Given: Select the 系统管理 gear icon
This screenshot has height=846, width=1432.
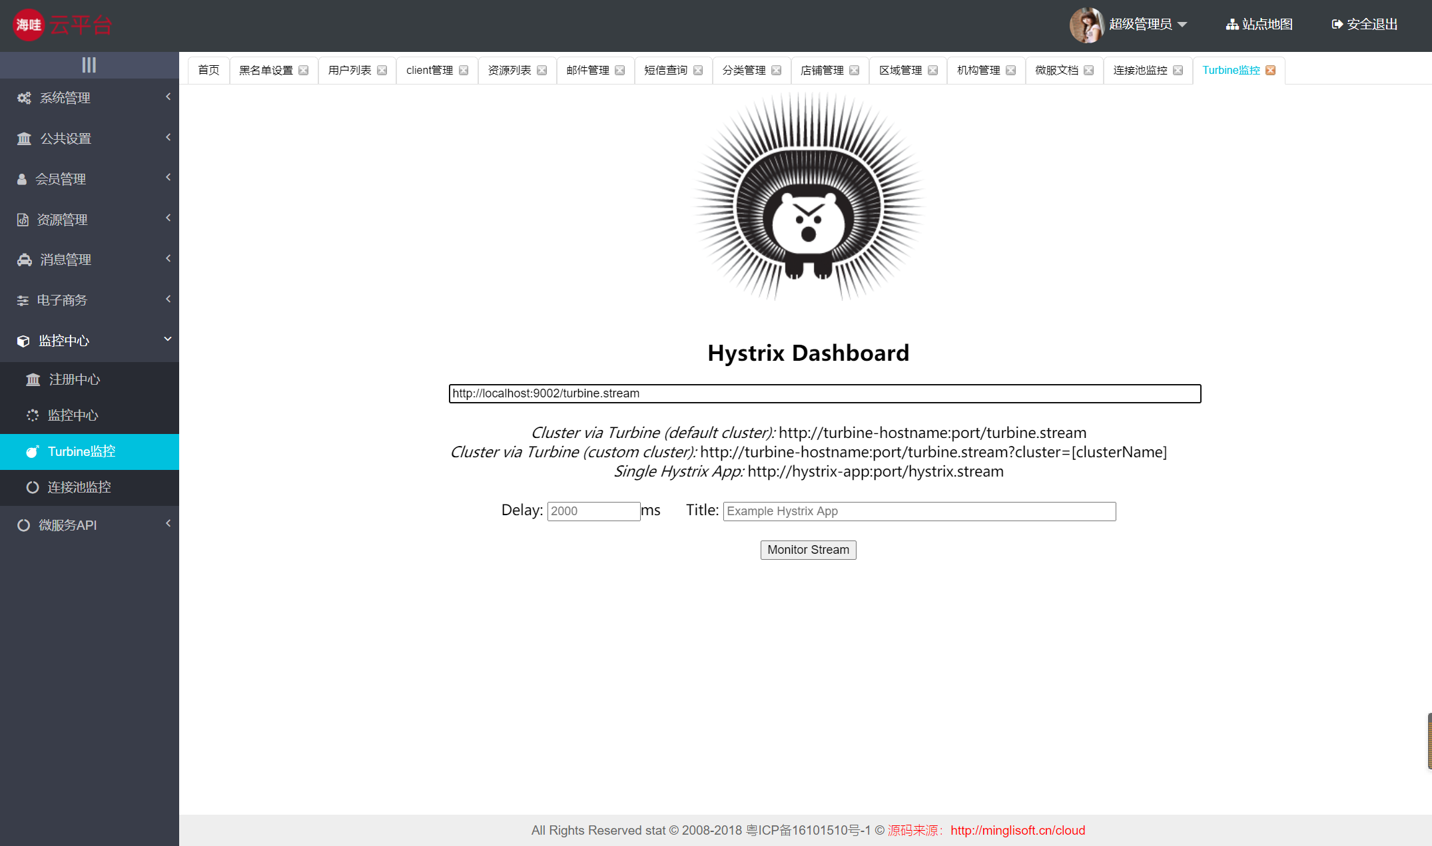Looking at the screenshot, I should click(24, 98).
